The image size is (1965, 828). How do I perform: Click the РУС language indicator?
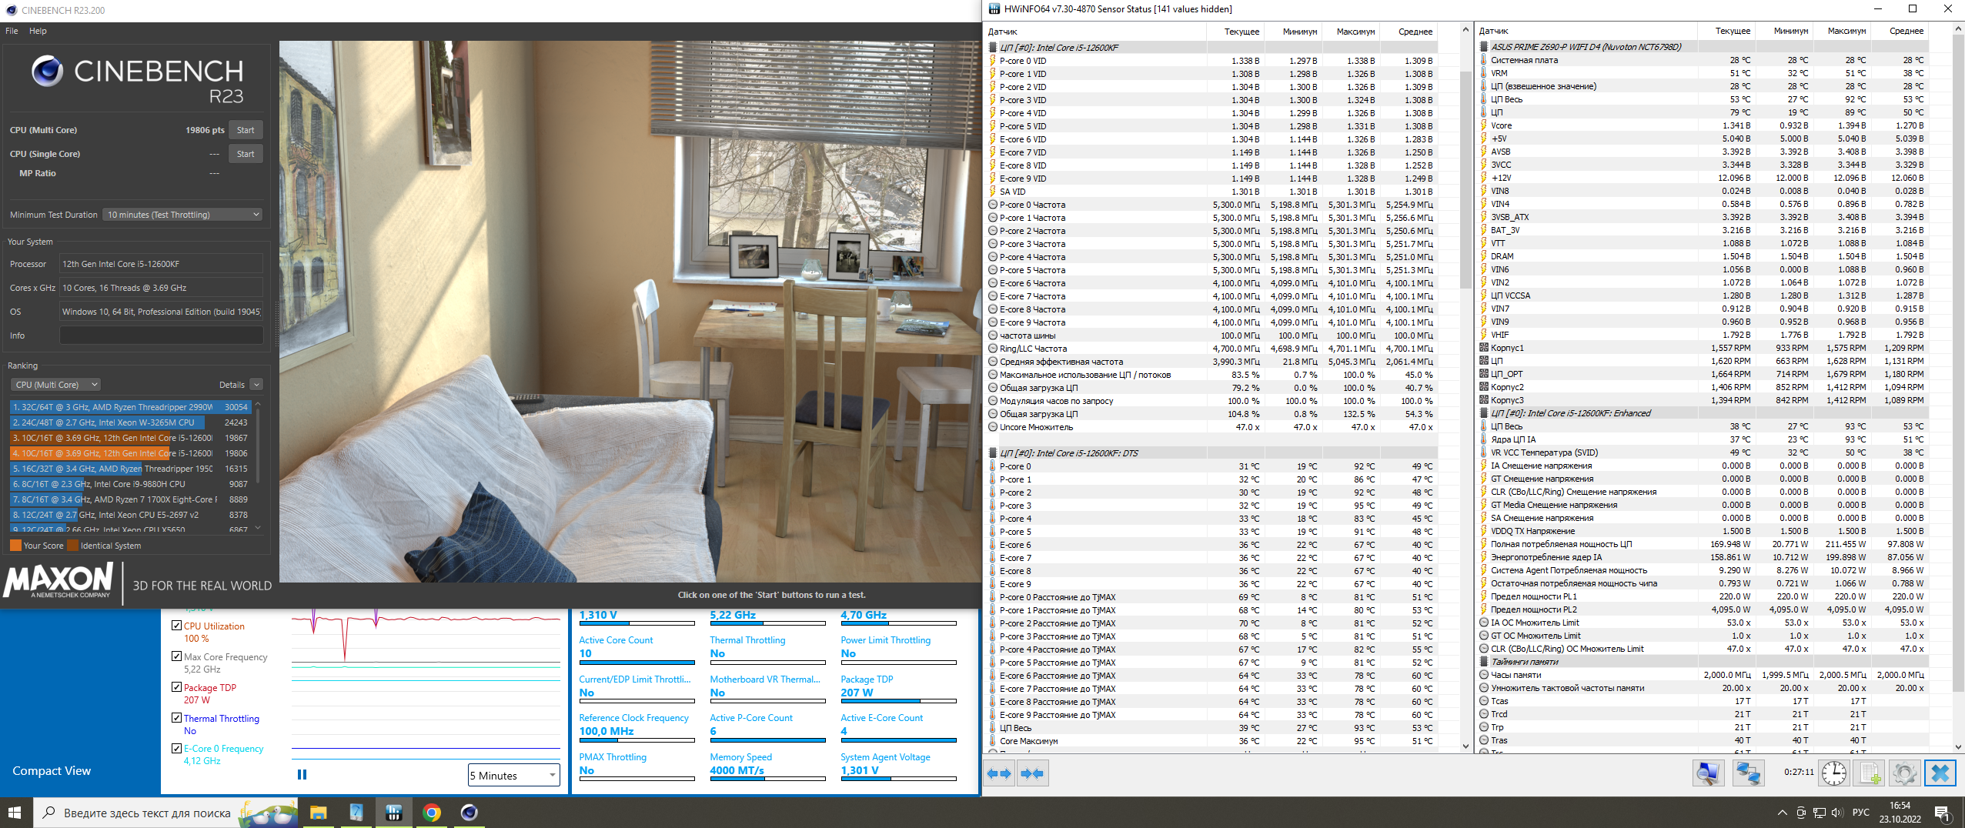pyautogui.click(x=1860, y=813)
